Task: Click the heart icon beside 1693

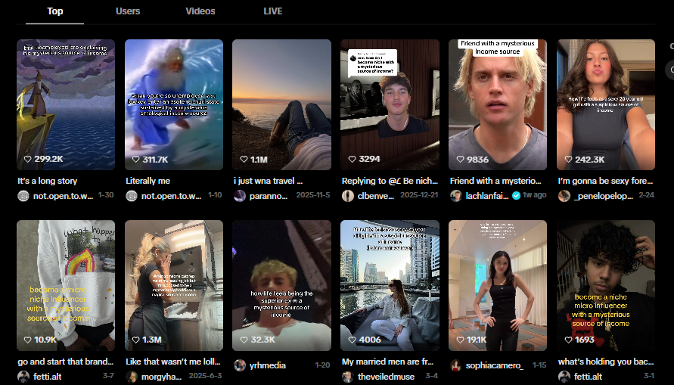Action: coord(568,340)
